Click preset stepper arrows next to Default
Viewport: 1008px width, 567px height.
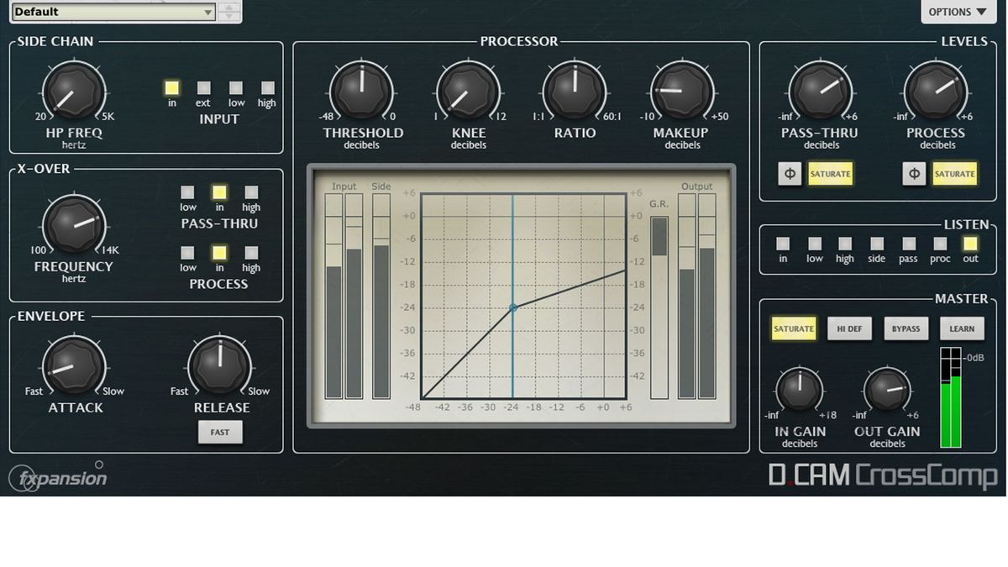click(229, 12)
